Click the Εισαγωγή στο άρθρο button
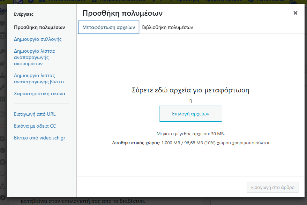This screenshot has height=205, width=307. tap(272, 187)
